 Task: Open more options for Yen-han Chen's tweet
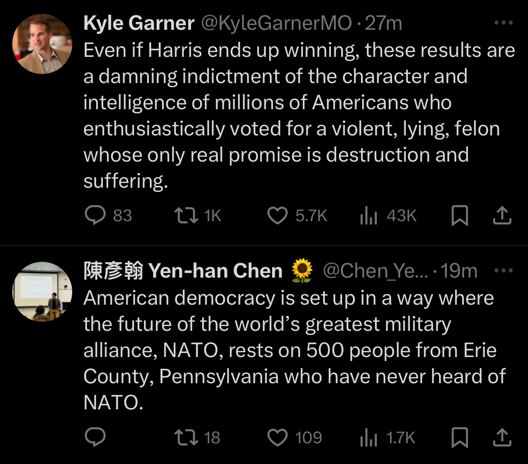tap(504, 271)
